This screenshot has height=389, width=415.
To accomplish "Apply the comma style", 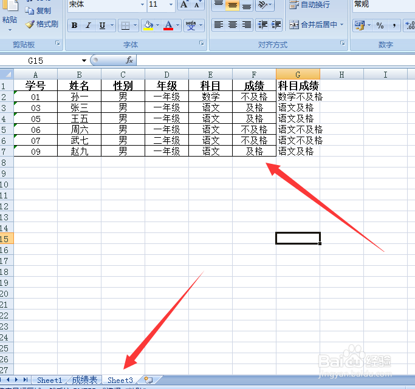I will (x=394, y=25).
